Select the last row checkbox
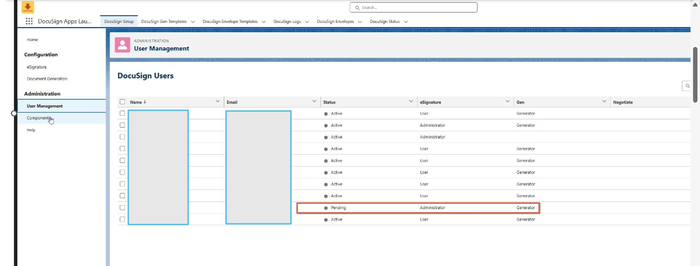The height and width of the screenshot is (266, 700). point(122,219)
